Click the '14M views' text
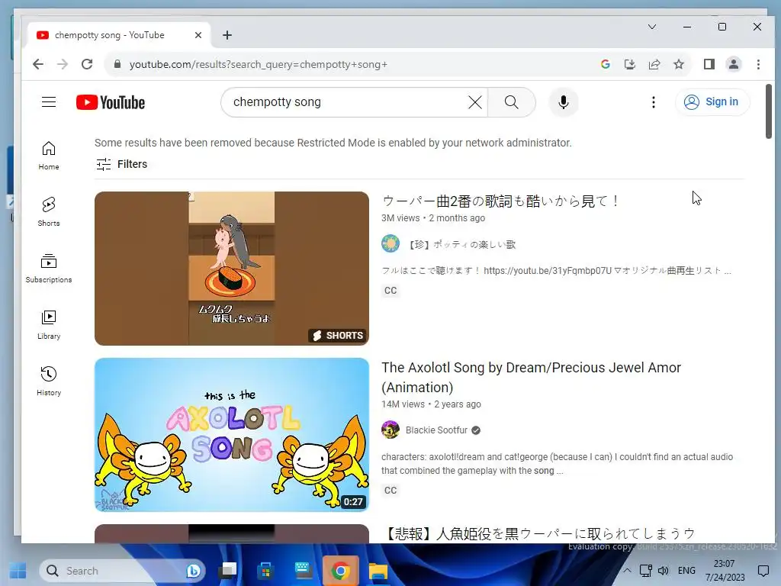Image resolution: width=781 pixels, height=586 pixels. coord(403,404)
